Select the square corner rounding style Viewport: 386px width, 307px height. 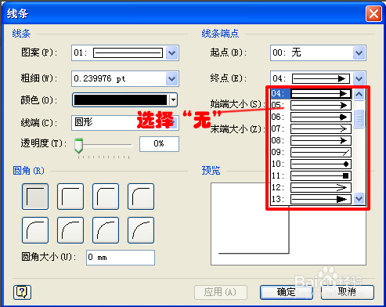pos(35,197)
